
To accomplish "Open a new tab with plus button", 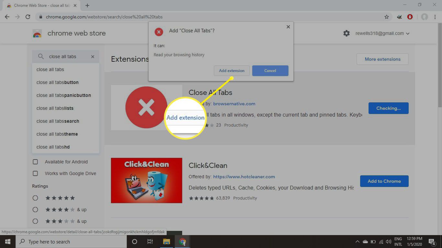I will click(x=87, y=5).
